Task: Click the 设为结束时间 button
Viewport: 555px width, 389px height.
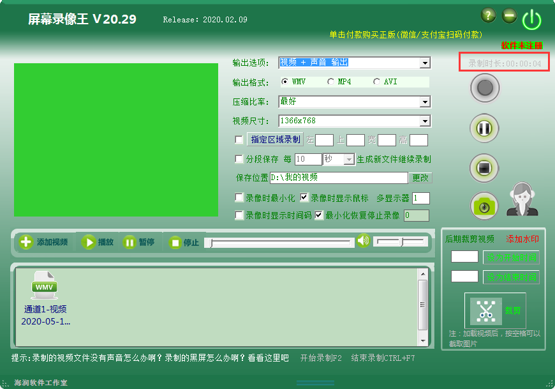Action: [511, 277]
